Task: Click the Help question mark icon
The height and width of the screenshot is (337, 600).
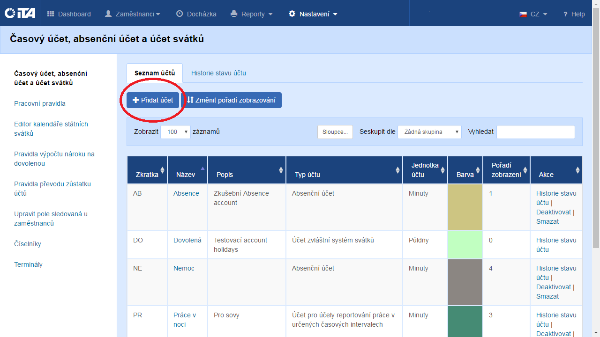Action: 565,14
